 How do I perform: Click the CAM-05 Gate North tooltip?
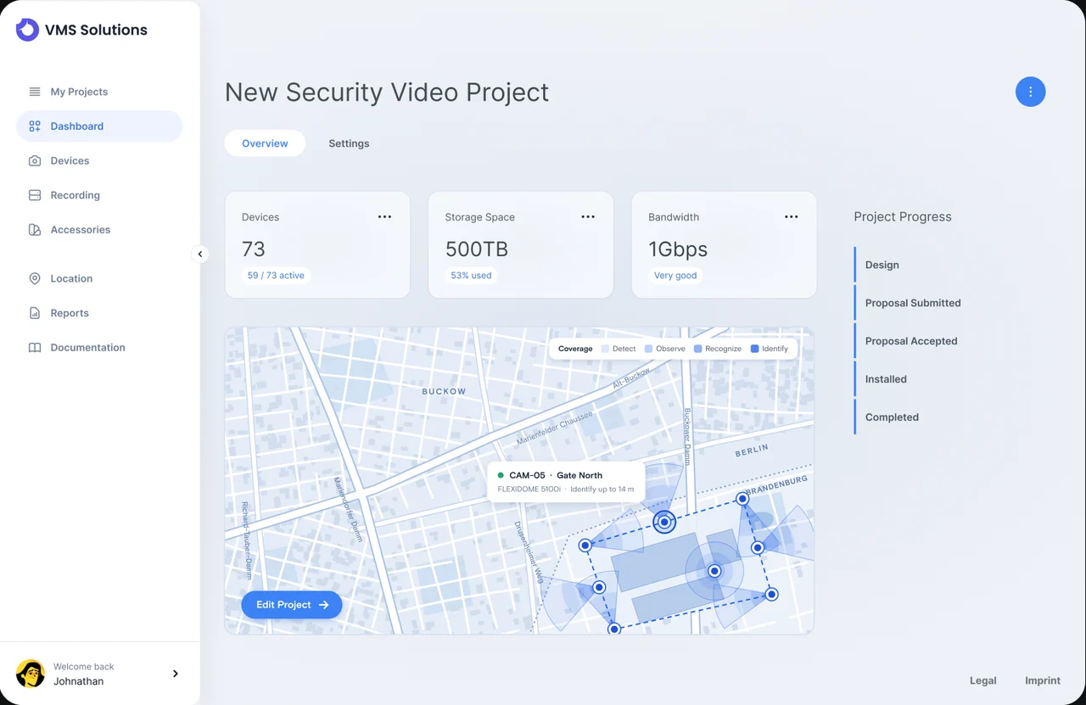[566, 482]
